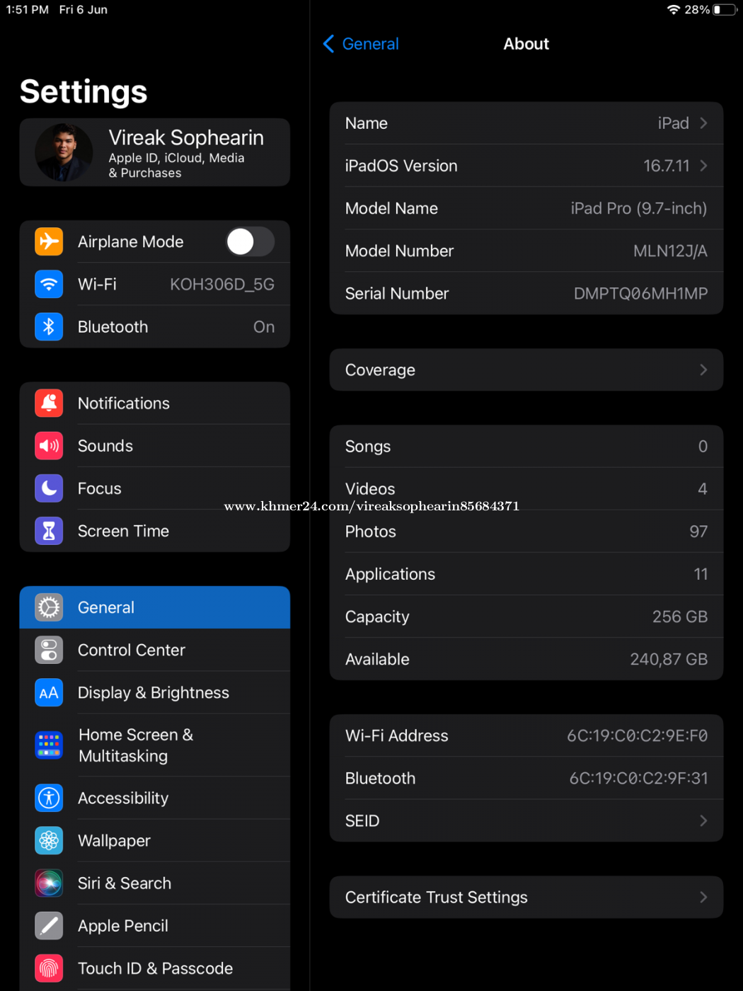Open Vireak Sophearin Apple ID account
The width and height of the screenshot is (743, 991).
point(155,152)
